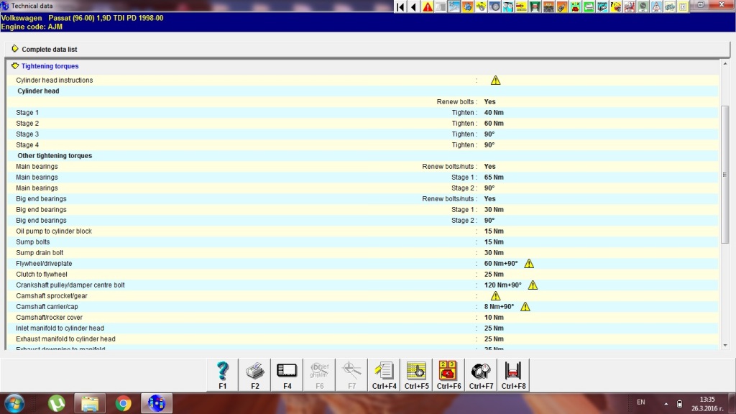Click the EN language indicator in system tray
Screen dimensions: 736x414
tap(641, 402)
